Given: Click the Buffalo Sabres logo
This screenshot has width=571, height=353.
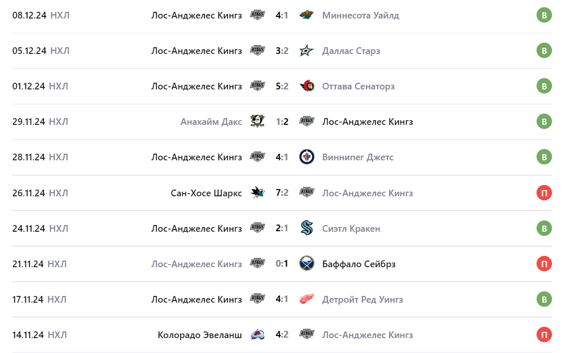Looking at the screenshot, I should click(x=306, y=264).
